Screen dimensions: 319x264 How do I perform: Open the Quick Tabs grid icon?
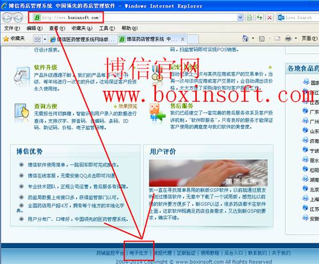[37, 39]
